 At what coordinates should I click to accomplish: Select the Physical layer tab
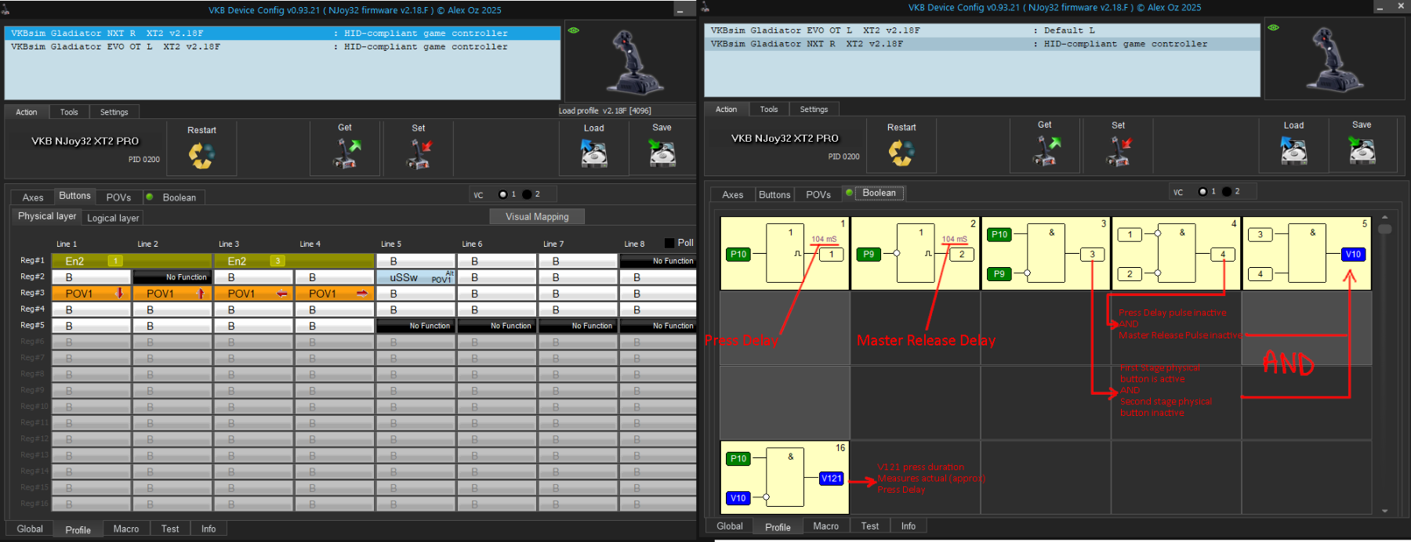pyautogui.click(x=47, y=216)
